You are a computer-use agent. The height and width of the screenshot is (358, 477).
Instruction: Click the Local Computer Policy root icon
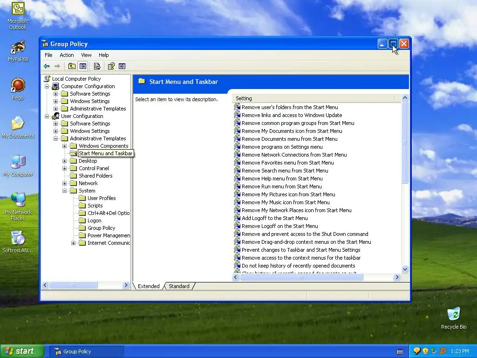click(x=47, y=78)
